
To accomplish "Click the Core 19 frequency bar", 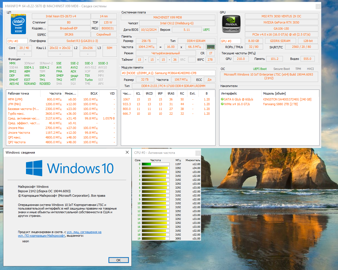I will point(155,239).
